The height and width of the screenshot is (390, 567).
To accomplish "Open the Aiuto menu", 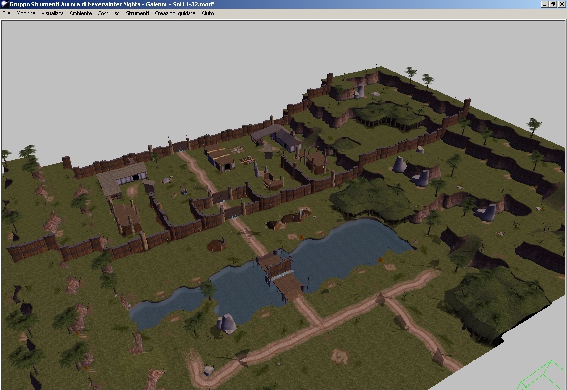I will (208, 13).
